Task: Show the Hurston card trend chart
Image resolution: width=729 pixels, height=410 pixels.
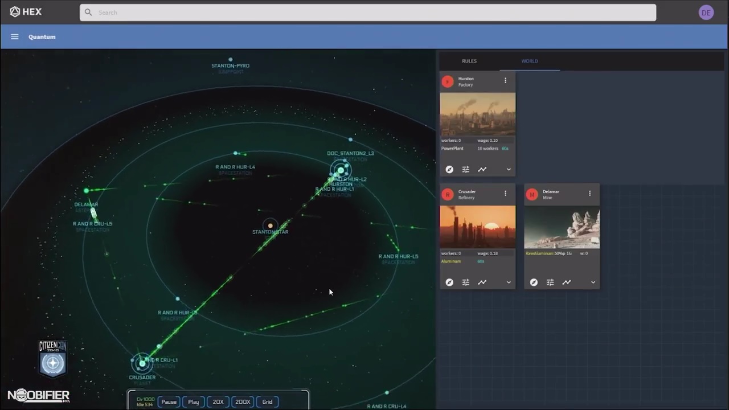Action: pos(482,169)
